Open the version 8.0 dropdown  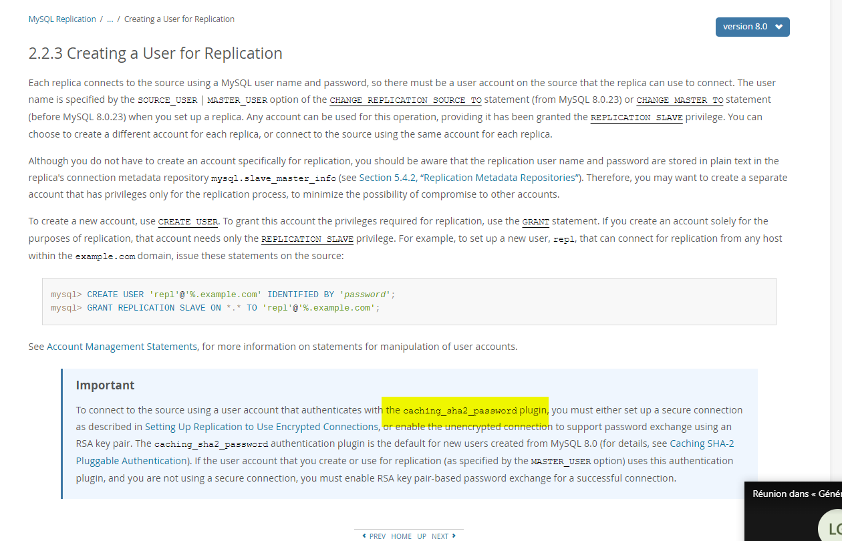[752, 27]
